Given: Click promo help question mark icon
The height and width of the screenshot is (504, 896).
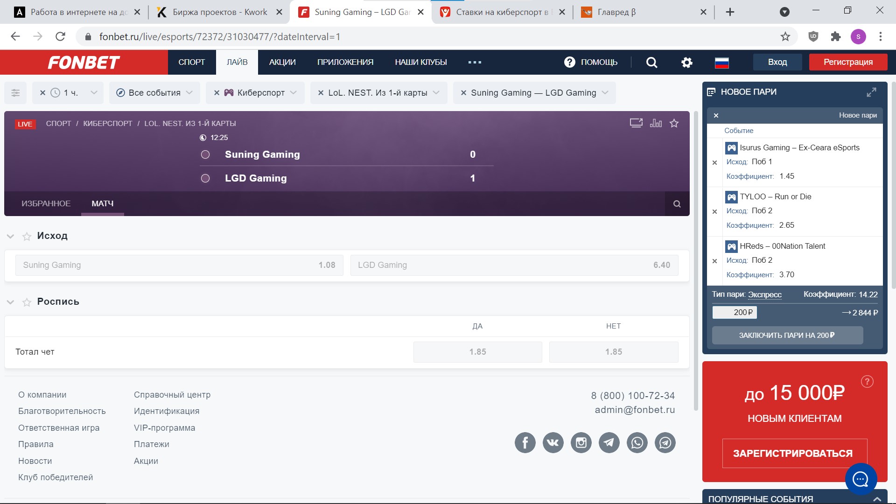Looking at the screenshot, I should pos(867,382).
